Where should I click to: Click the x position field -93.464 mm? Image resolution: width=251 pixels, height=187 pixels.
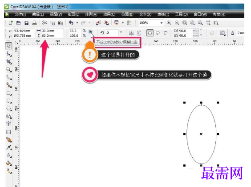point(24,31)
